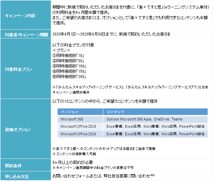Click the note 料金プランの変更は不可

pos(93,168)
